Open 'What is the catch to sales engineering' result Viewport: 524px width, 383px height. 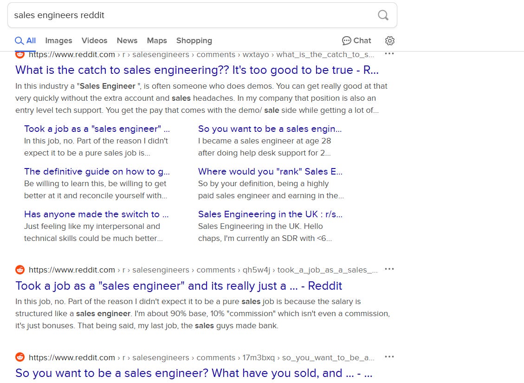pyautogui.click(x=197, y=70)
